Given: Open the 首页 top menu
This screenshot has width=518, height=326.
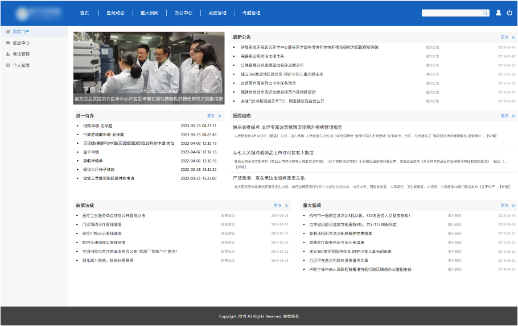Looking at the screenshot, I should (x=85, y=13).
